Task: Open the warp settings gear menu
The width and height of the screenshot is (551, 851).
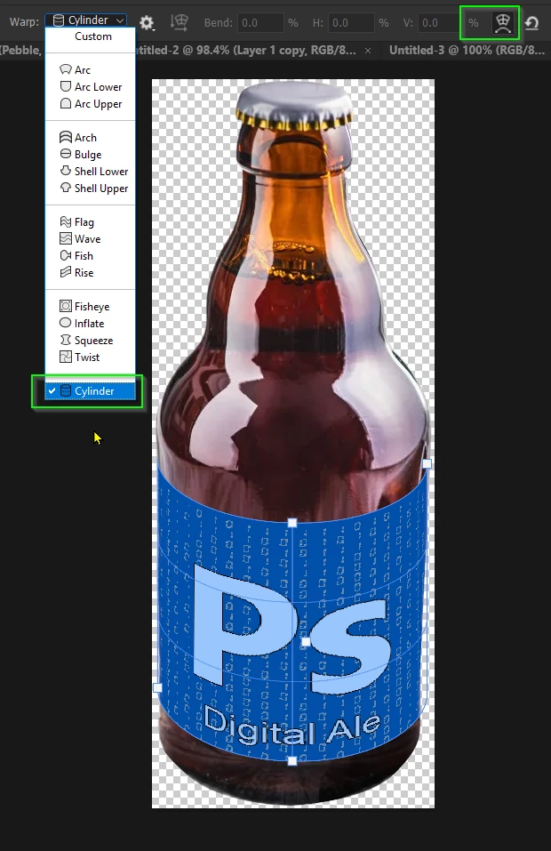Action: tap(147, 22)
